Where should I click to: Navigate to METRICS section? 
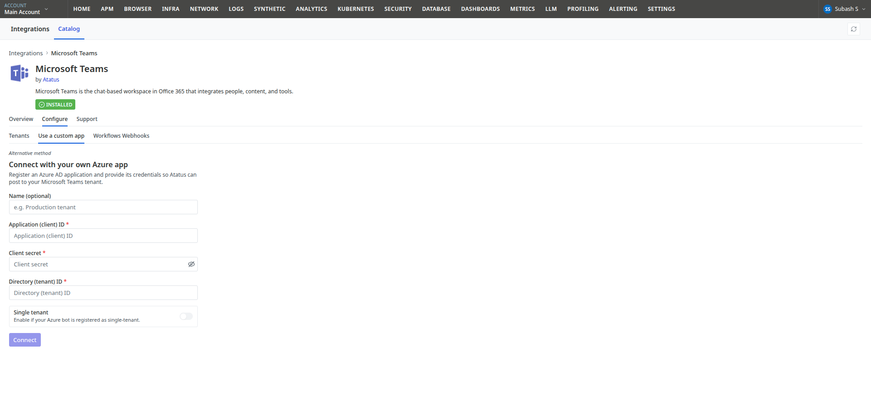[x=522, y=9]
